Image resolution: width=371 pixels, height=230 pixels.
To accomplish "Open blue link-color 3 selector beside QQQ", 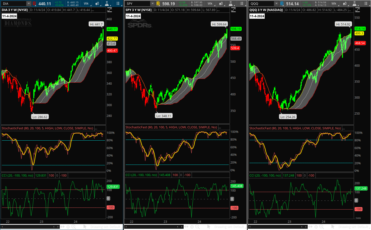I will click(x=282, y=3).
